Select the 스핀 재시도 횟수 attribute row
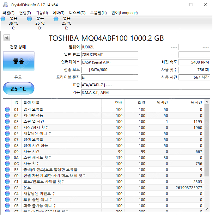This screenshot has height=215, width=213. (103, 157)
